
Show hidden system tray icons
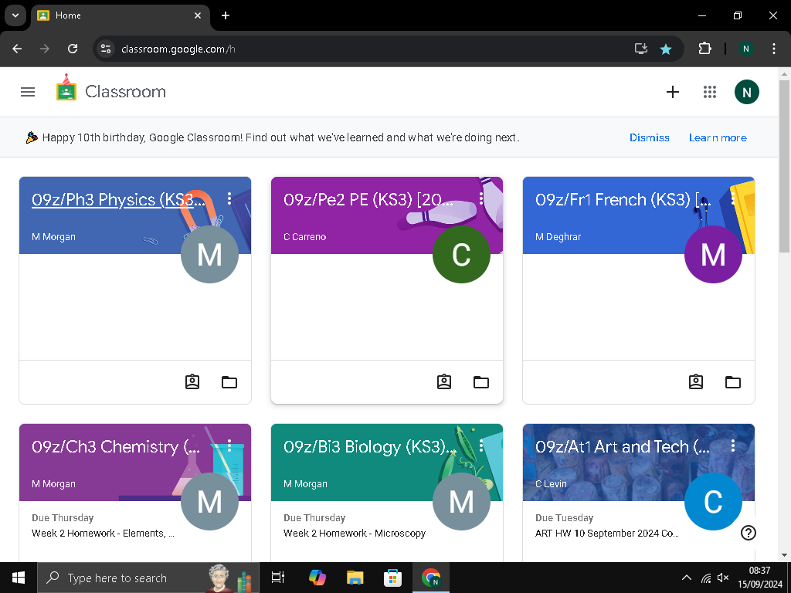(x=687, y=578)
